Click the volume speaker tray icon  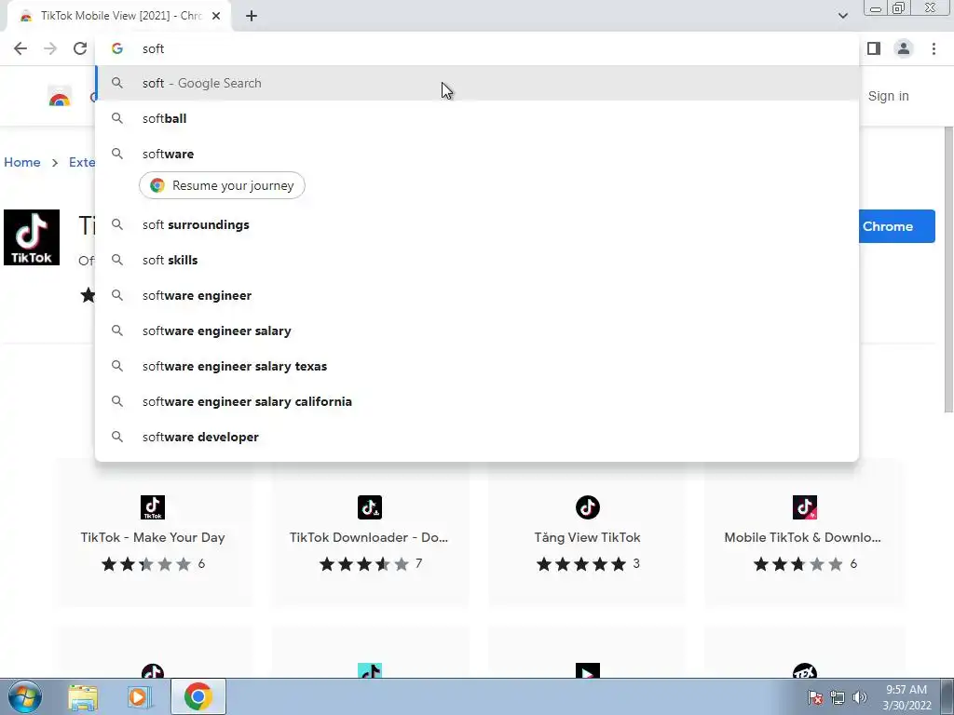tap(859, 697)
